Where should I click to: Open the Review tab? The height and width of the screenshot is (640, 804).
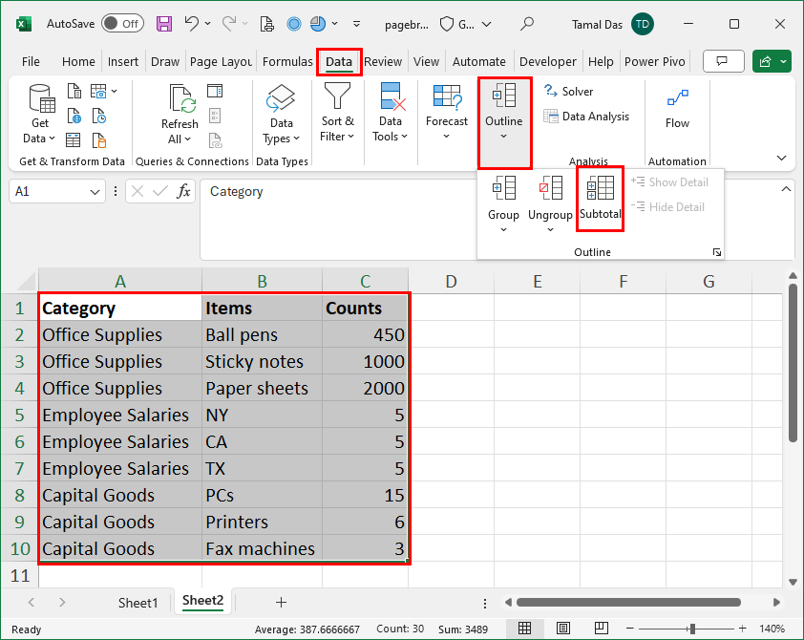click(x=383, y=61)
